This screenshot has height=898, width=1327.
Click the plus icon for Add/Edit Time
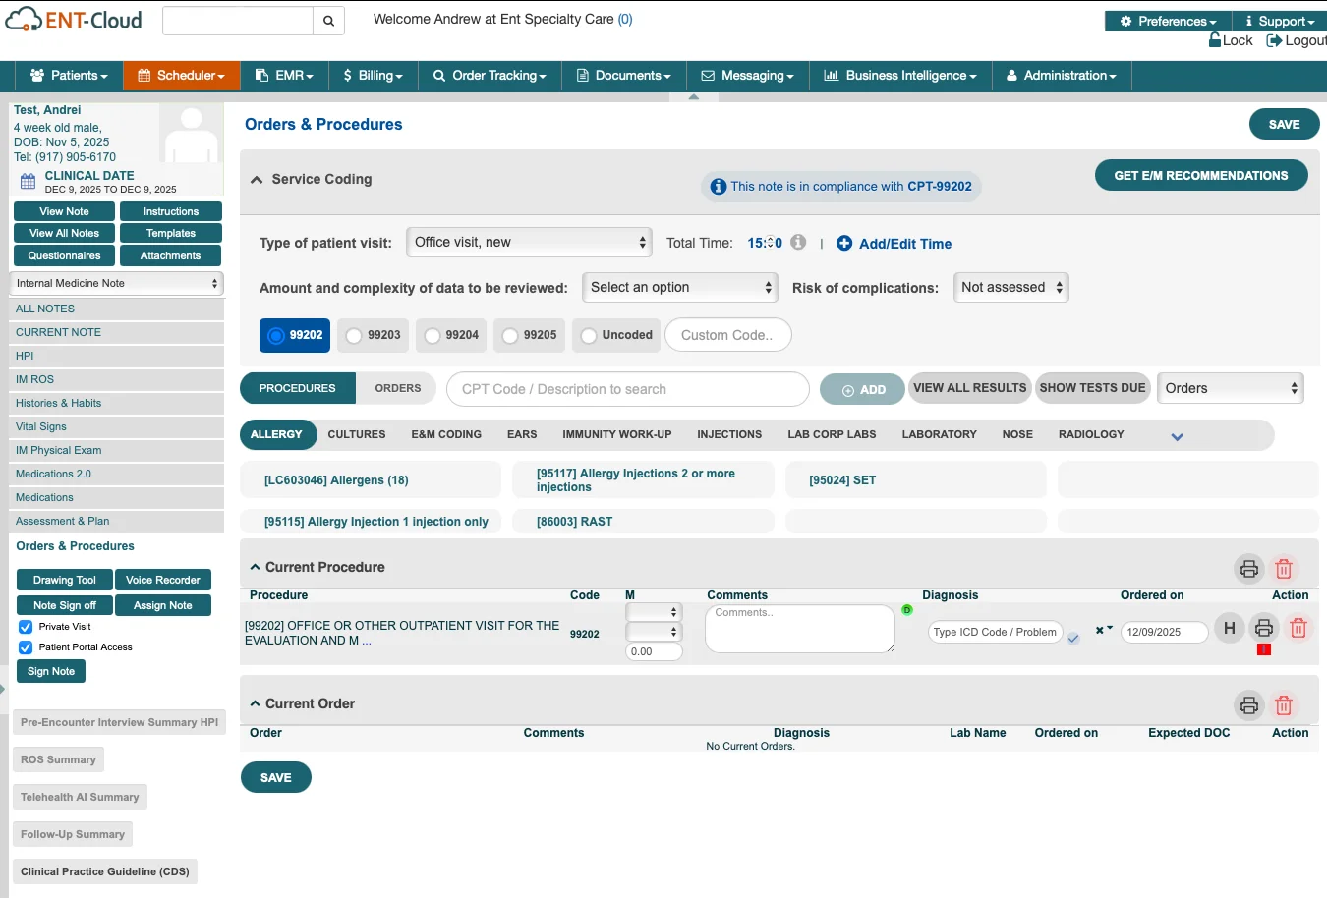click(843, 244)
